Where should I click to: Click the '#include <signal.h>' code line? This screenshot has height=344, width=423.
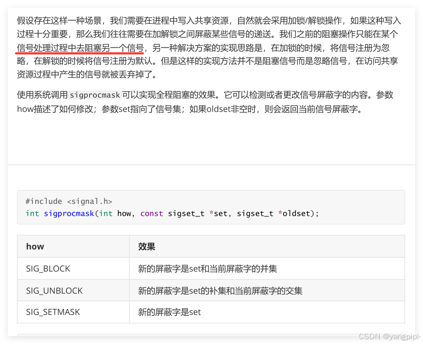pyautogui.click(x=69, y=201)
